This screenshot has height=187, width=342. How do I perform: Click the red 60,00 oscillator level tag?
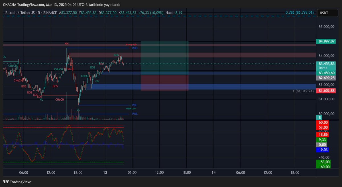coord(322,122)
